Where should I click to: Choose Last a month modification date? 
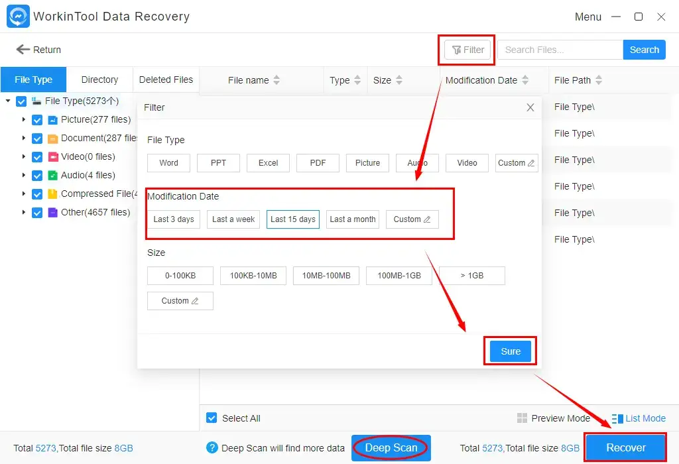tap(353, 219)
